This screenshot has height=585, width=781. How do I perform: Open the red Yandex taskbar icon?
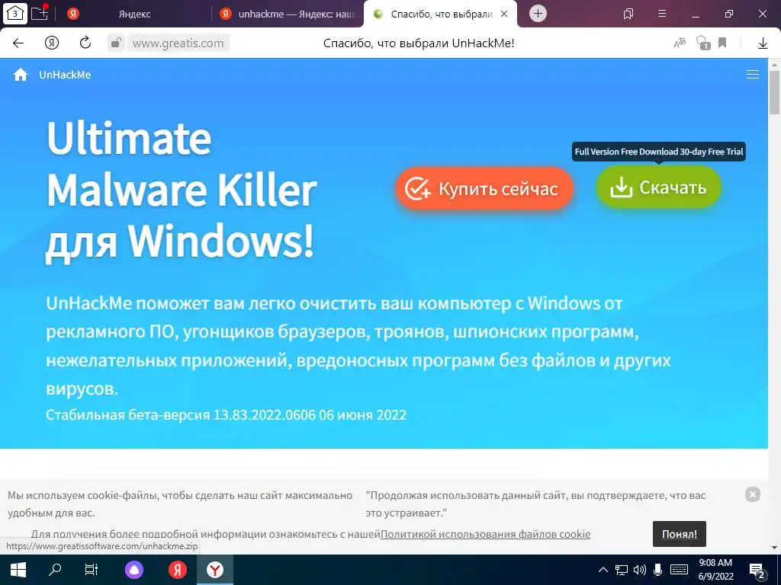pyautogui.click(x=177, y=570)
